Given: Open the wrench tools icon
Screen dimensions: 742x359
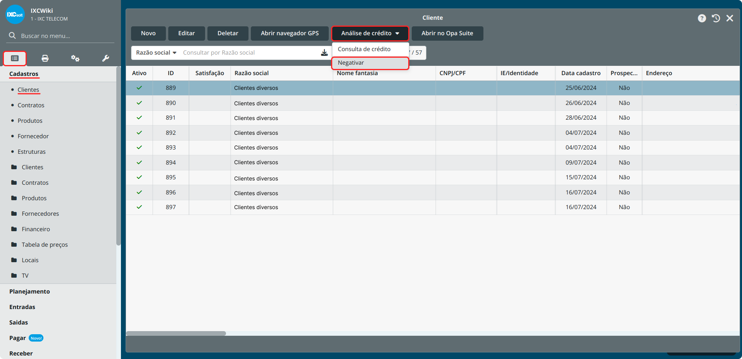Looking at the screenshot, I should pyautogui.click(x=105, y=58).
